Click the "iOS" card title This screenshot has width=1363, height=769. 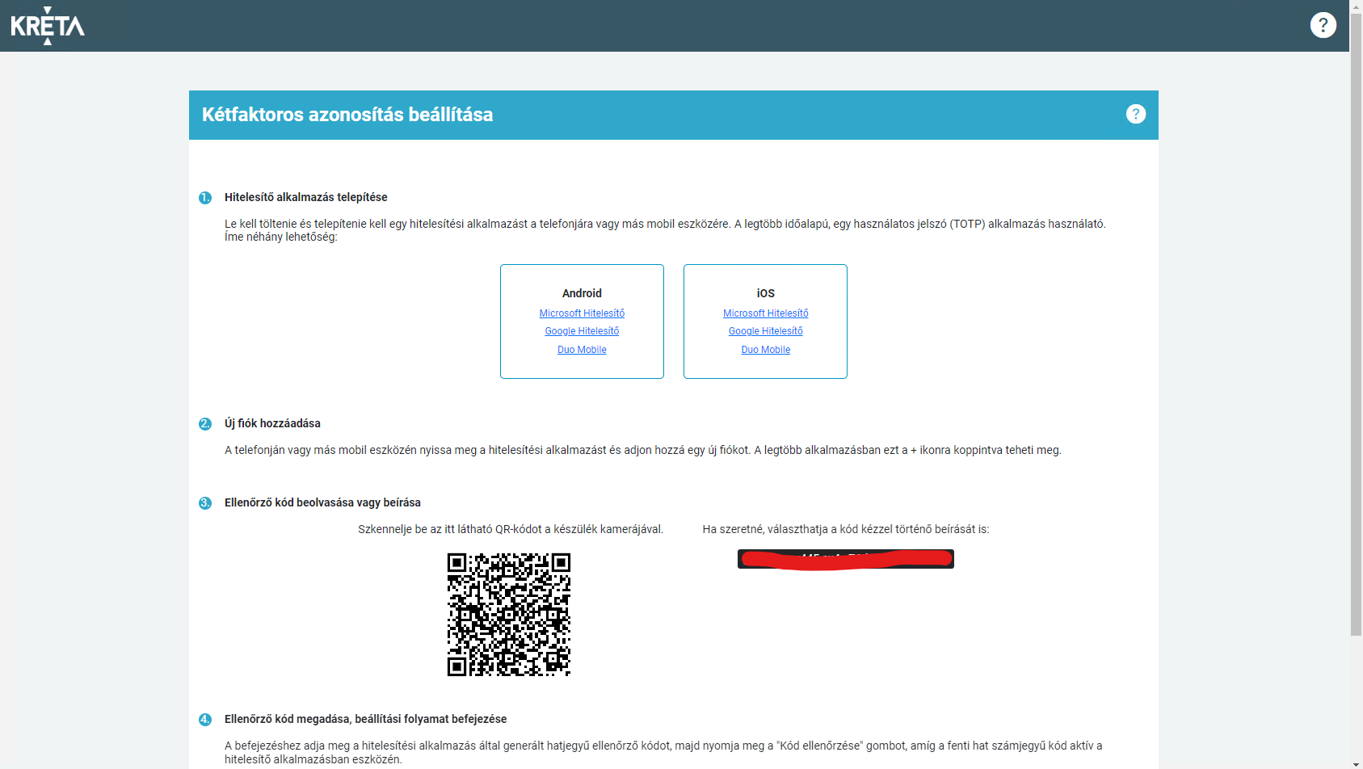[x=765, y=293]
